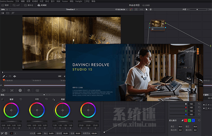Select the second color wheels mode dot

click(47, 95)
